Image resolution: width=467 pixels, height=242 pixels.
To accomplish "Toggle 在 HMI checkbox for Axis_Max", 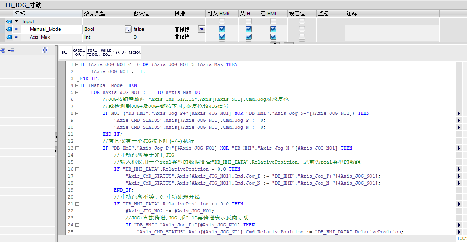I will (273, 37).
